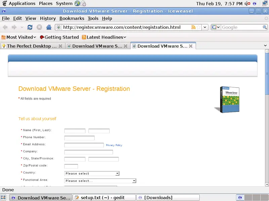The height and width of the screenshot is (201, 269).
Task: Click the City input field
Action: (x=75, y=159)
